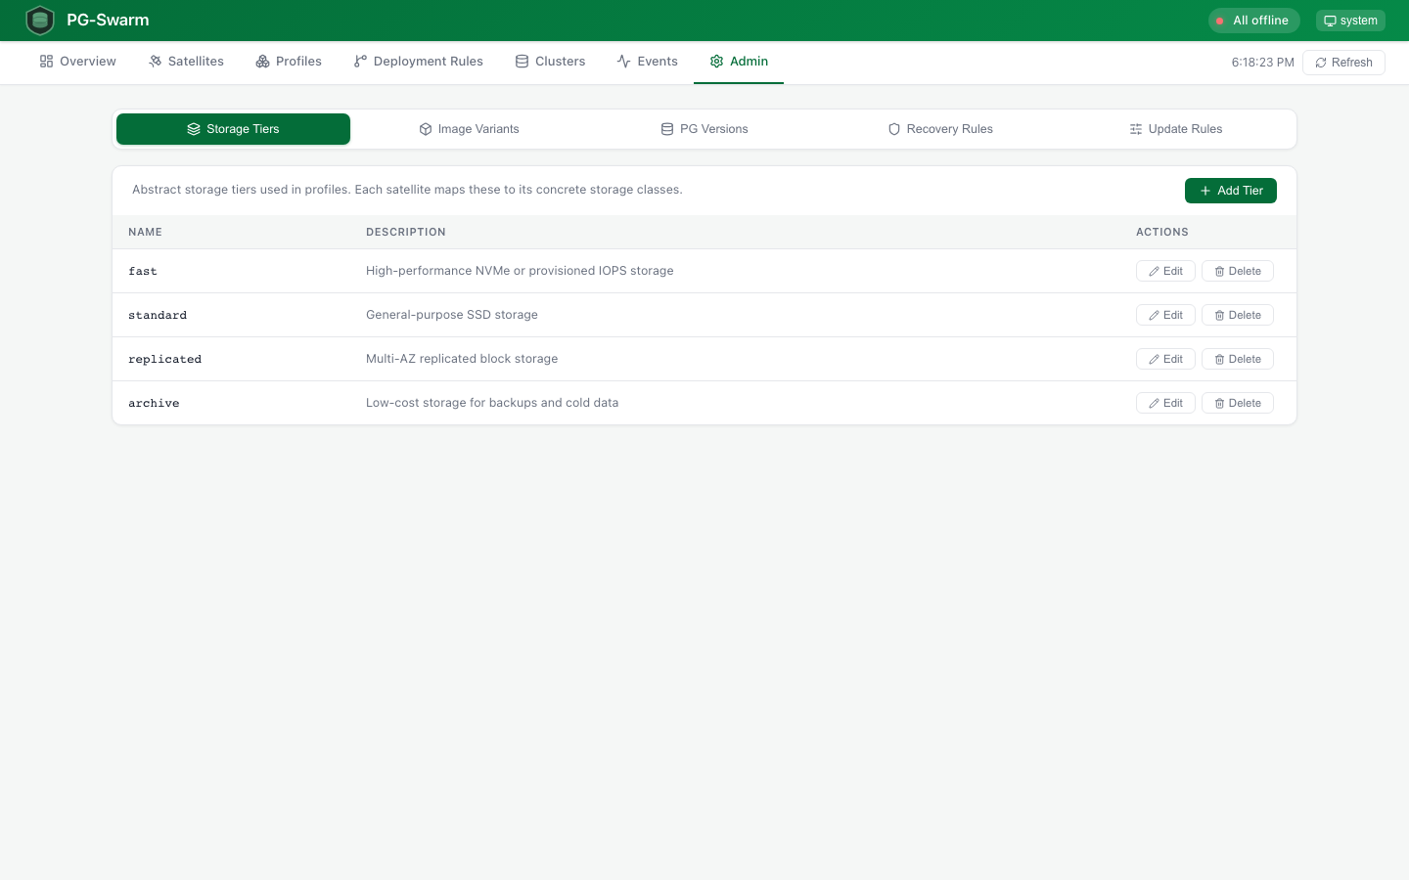Click 'High-performance NVMe or provisioned IOPS storage' text
1409x880 pixels.
[x=520, y=271]
